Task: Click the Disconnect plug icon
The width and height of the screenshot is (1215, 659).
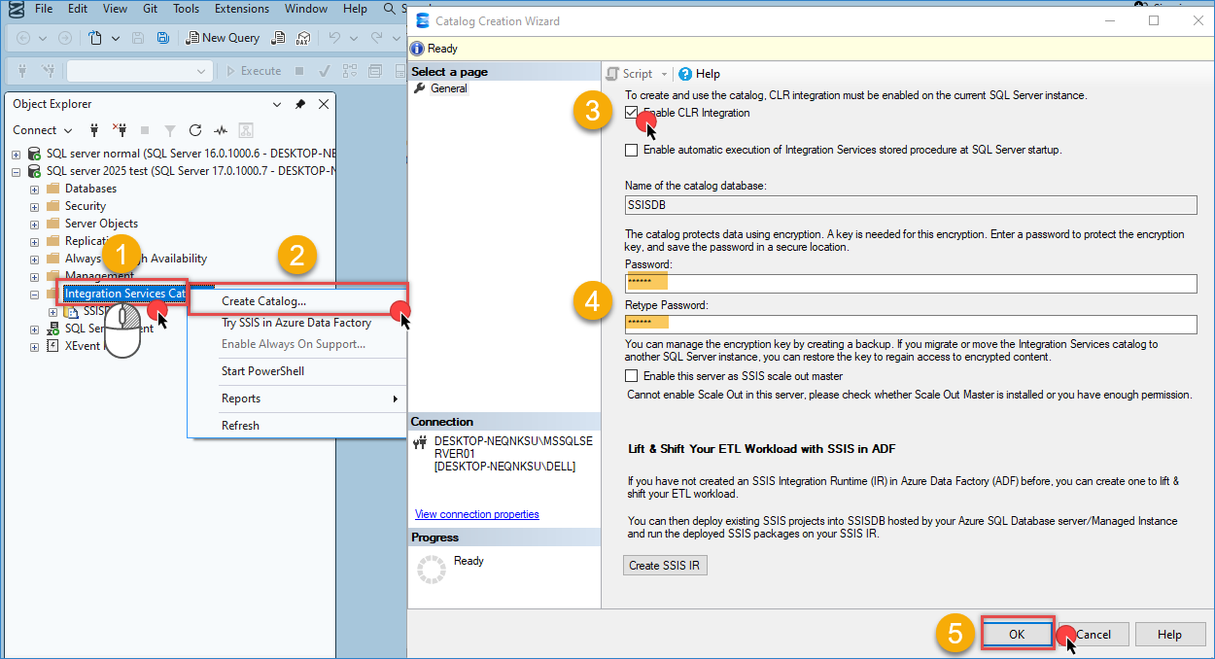Action: pos(120,130)
